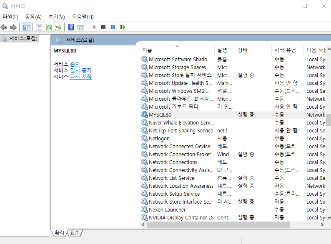The height and width of the screenshot is (244, 331).
Task: Click the Start Service play icon
Action: (94, 27)
